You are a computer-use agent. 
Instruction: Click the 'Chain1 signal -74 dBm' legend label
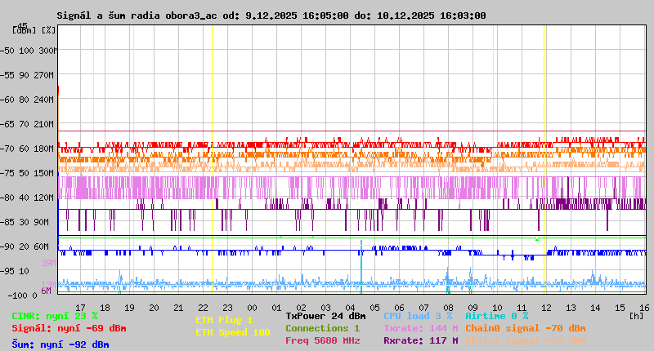[x=526, y=340]
